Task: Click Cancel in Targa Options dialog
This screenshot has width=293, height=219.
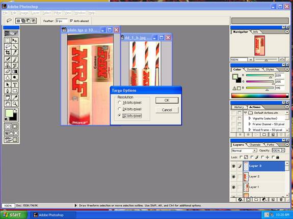Action: tap(167, 110)
